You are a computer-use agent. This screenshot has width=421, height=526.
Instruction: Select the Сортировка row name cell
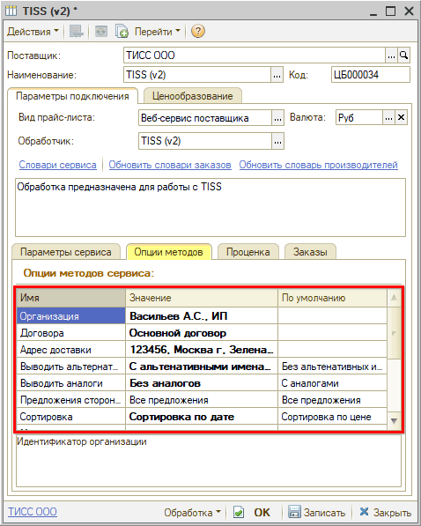(x=71, y=417)
